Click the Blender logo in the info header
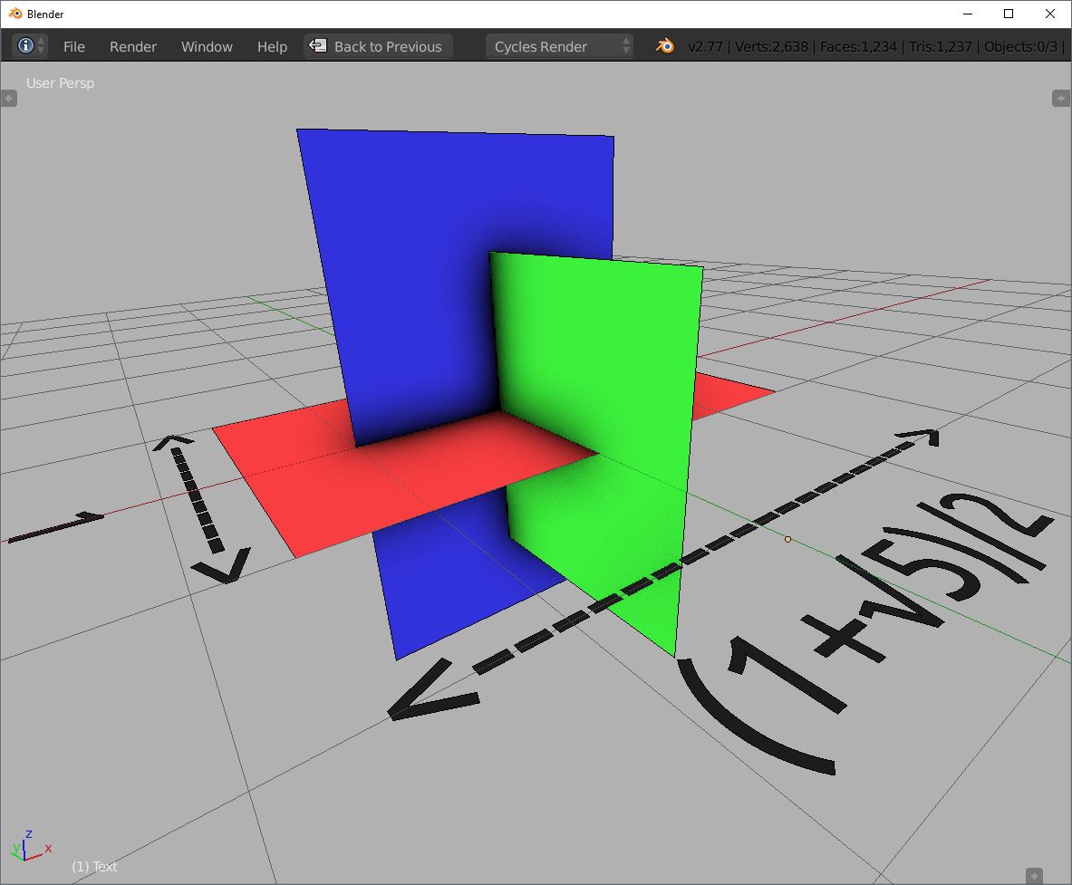 [x=665, y=46]
